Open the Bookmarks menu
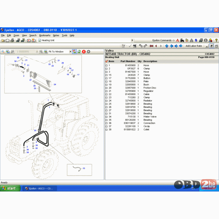 45,35
